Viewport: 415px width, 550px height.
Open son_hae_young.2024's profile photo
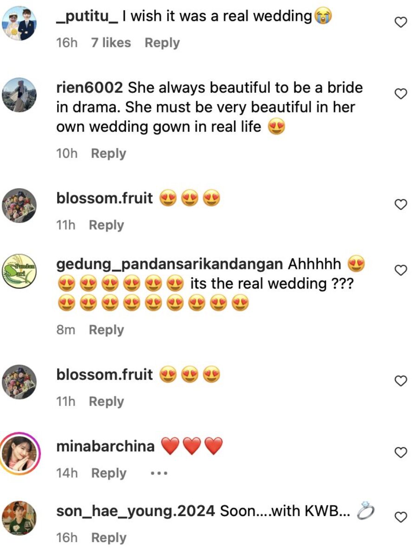[x=19, y=518]
